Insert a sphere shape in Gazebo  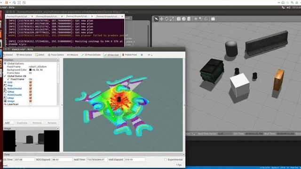[184, 19]
